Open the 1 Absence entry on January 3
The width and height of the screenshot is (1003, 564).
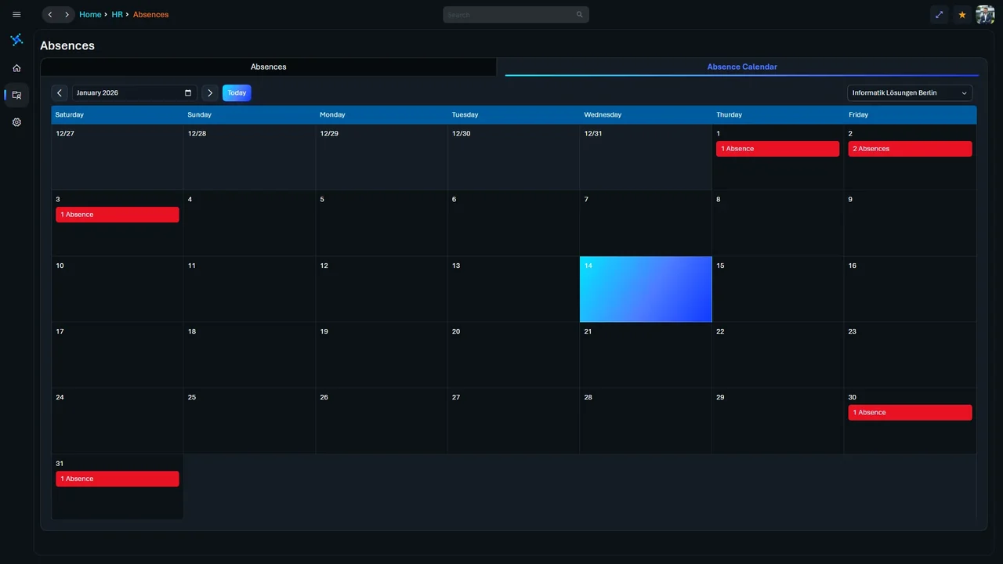pyautogui.click(x=118, y=215)
